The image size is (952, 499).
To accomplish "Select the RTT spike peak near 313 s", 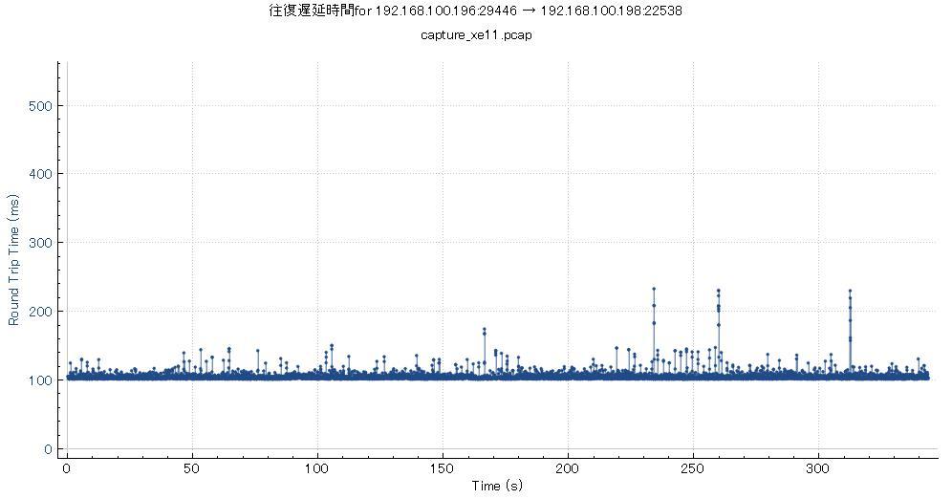I will [x=850, y=291].
